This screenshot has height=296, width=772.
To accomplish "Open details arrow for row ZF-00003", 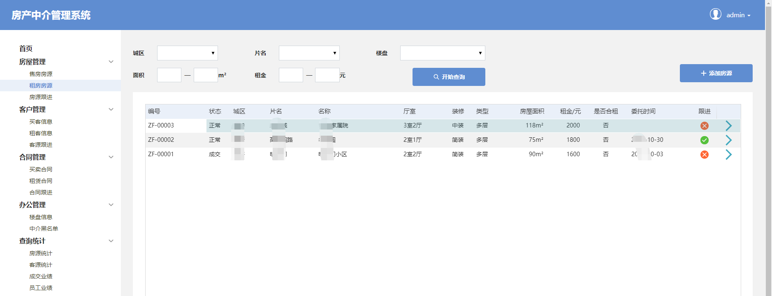I will pyautogui.click(x=728, y=126).
